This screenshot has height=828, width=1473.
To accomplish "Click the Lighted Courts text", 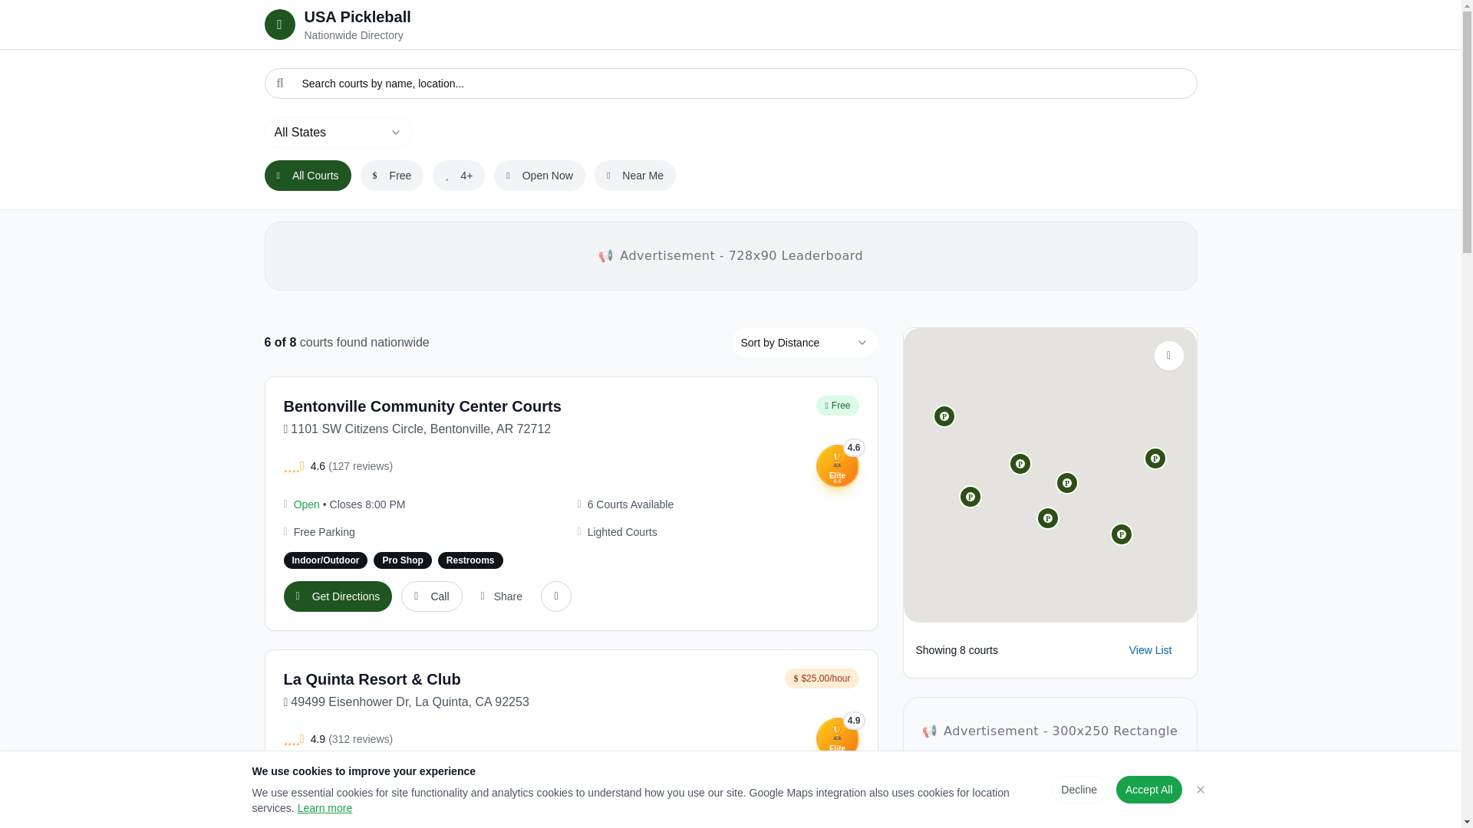I will coord(622,532).
